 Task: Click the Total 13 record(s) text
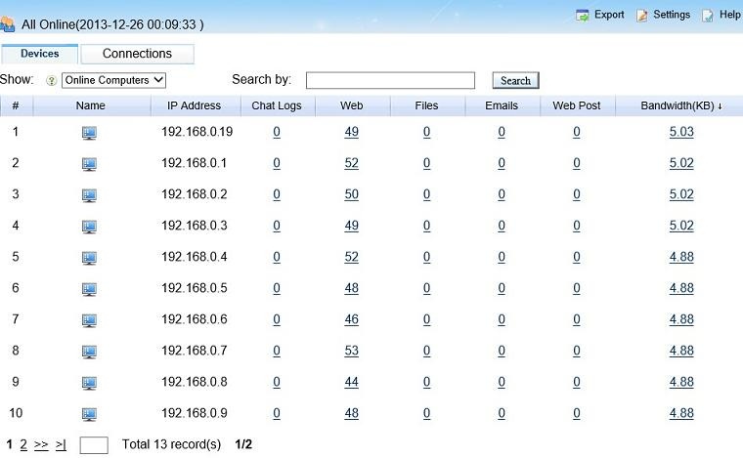tap(171, 444)
